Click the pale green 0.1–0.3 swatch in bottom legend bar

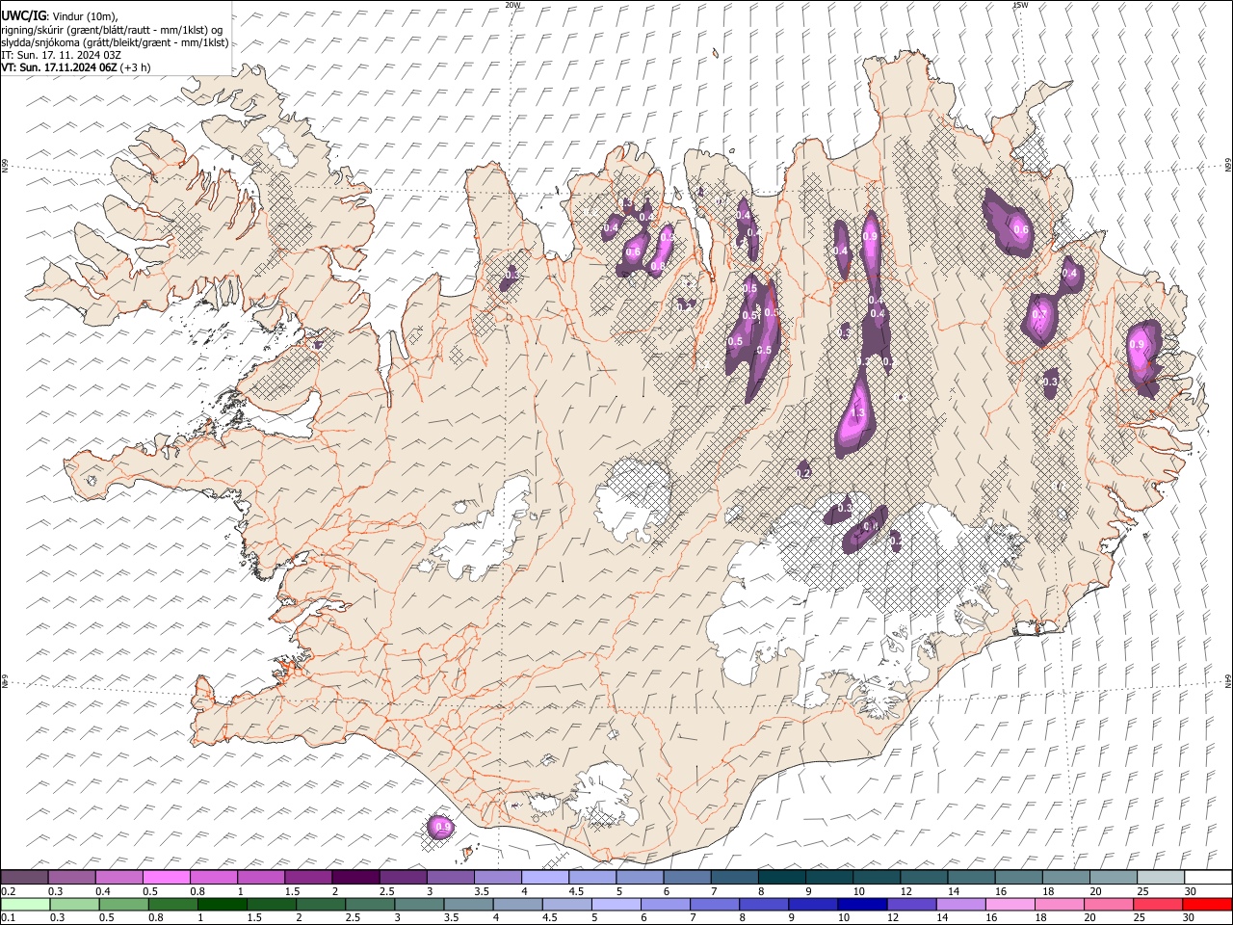[25, 905]
